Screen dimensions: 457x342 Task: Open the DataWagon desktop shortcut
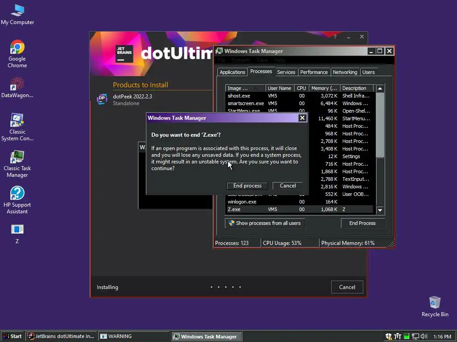click(x=17, y=87)
